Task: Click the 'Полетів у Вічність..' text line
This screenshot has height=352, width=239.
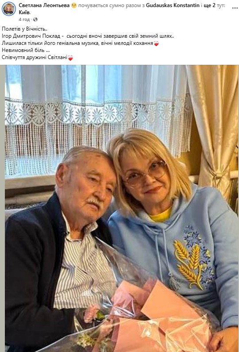Action: (25, 29)
